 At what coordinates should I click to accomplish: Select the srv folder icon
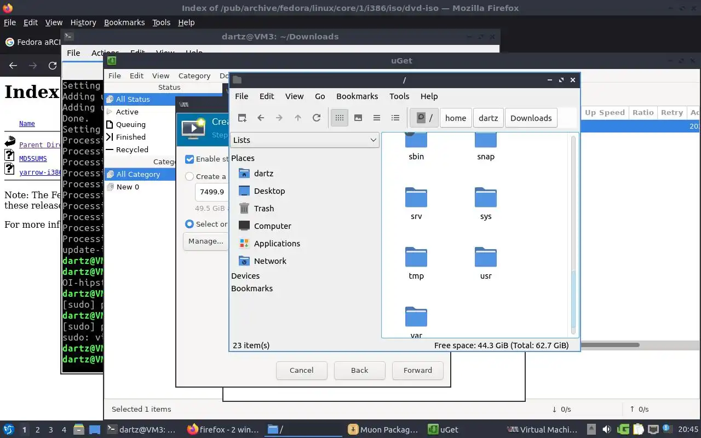[x=416, y=197]
